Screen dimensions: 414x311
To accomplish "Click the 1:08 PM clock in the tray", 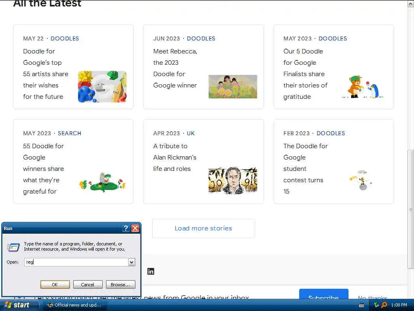I will (x=399, y=305).
